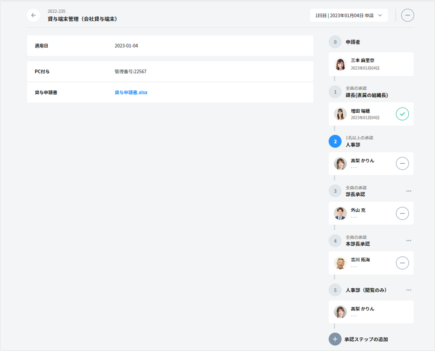Open three-dot menu for 部長承認 step
This screenshot has height=351, width=435.
coord(408,191)
